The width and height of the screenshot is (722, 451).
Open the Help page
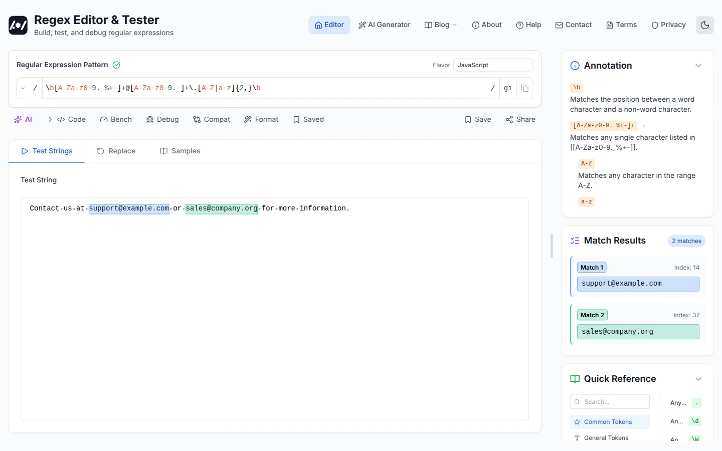point(528,25)
